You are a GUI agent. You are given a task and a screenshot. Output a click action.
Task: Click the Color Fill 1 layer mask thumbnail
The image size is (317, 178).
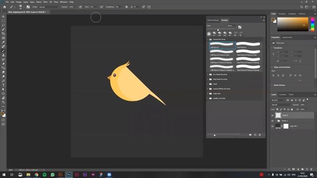tap(286, 126)
